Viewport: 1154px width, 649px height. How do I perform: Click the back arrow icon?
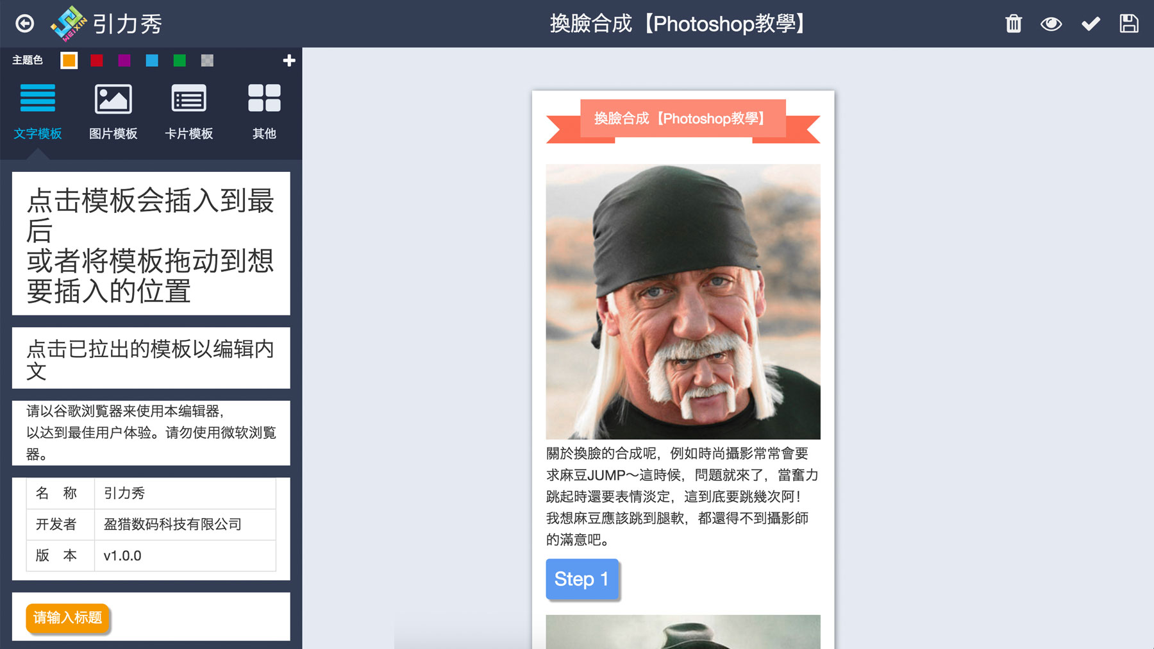point(24,24)
